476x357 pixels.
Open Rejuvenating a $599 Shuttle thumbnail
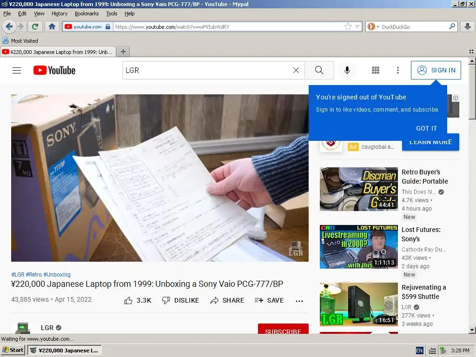[358, 304]
